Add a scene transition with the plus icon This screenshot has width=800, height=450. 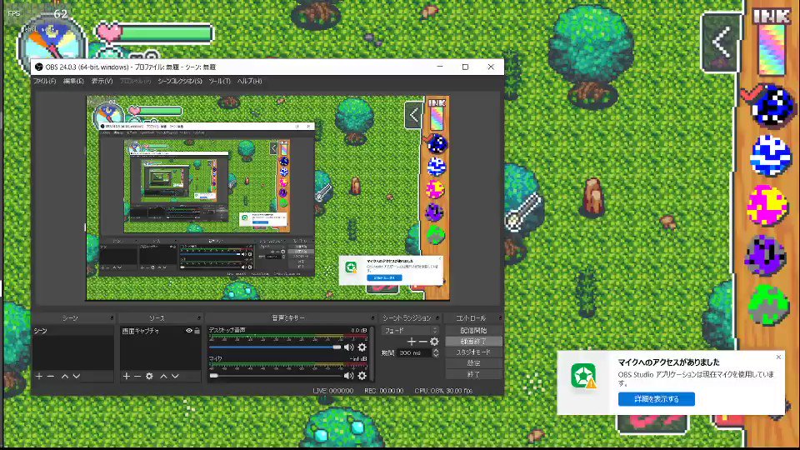pyautogui.click(x=411, y=342)
